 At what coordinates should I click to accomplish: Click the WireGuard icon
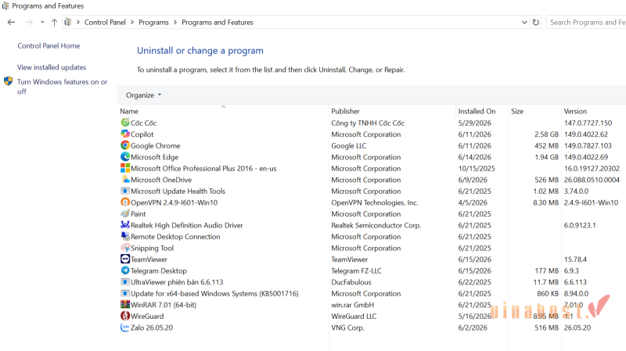click(x=125, y=316)
